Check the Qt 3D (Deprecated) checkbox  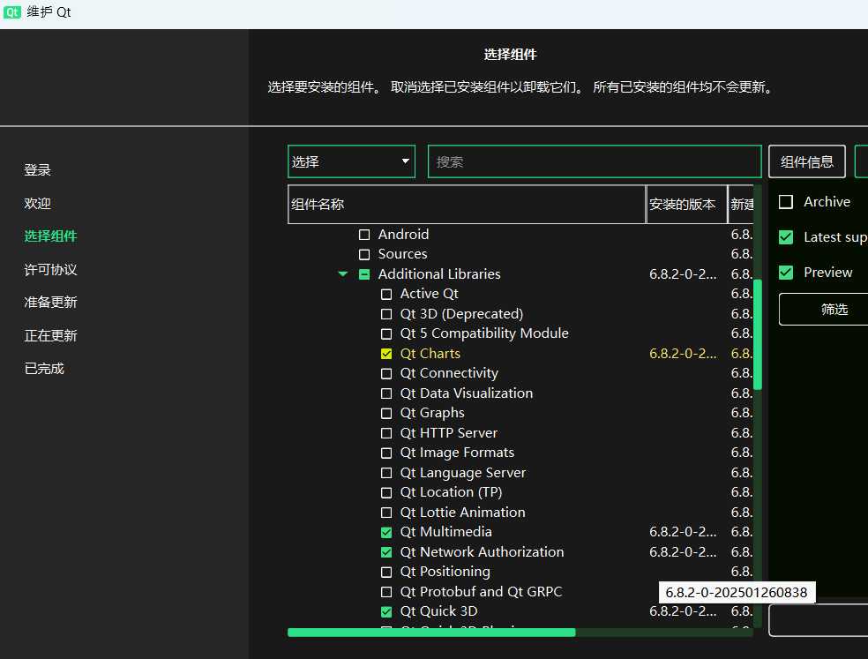click(386, 314)
